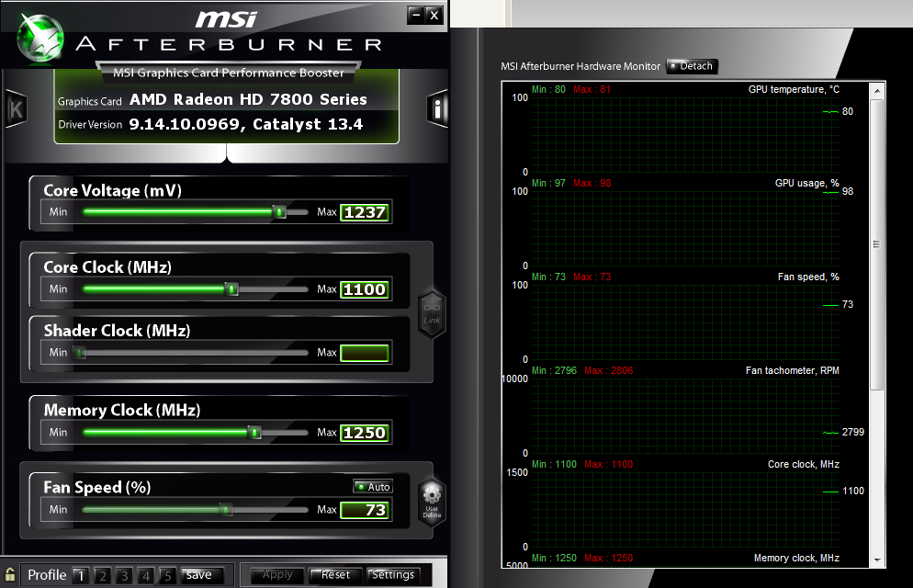Click the Fan tachometer RPM graph
Image resolution: width=913 pixels, height=588 pixels.
pyautogui.click(x=685, y=415)
